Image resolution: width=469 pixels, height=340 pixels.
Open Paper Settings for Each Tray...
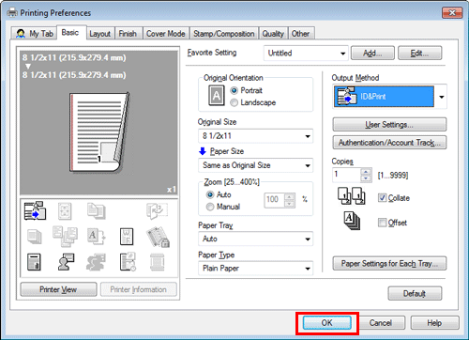tap(389, 264)
